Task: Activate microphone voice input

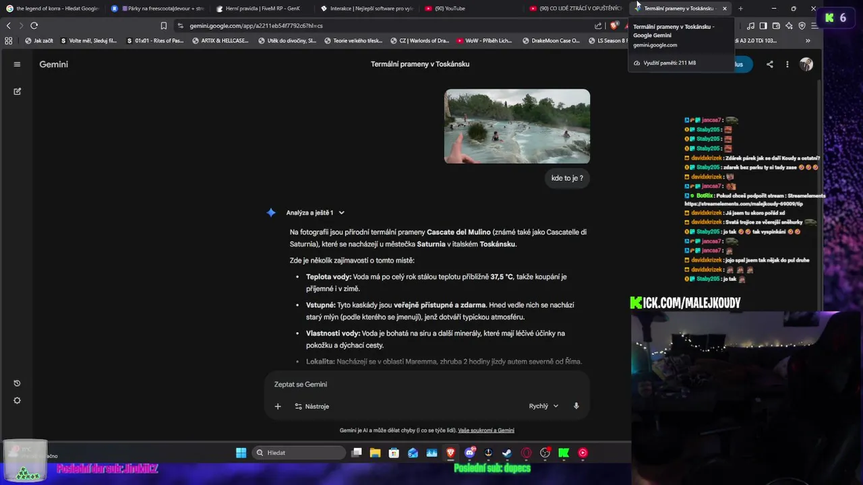Action: 576,406
